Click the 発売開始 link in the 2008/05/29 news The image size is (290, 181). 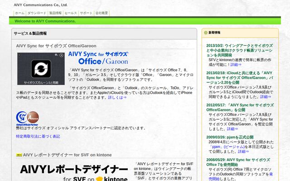click(x=241, y=176)
